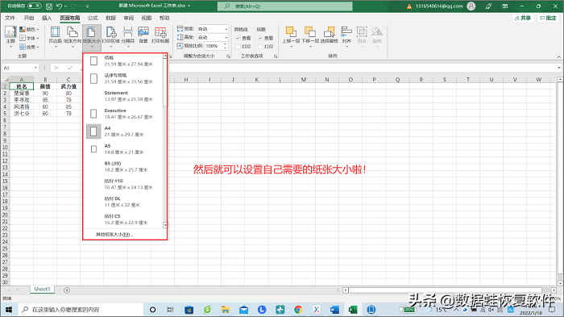The image size is (564, 317).
Task: Select the Sheet1 worksheet tab
Action: click(42, 290)
